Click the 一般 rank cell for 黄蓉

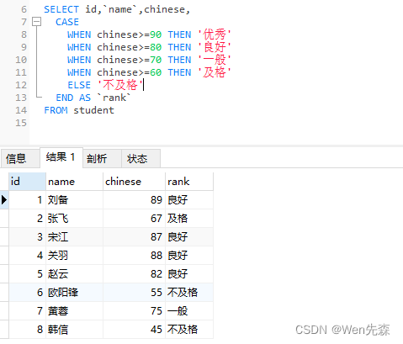(189, 311)
